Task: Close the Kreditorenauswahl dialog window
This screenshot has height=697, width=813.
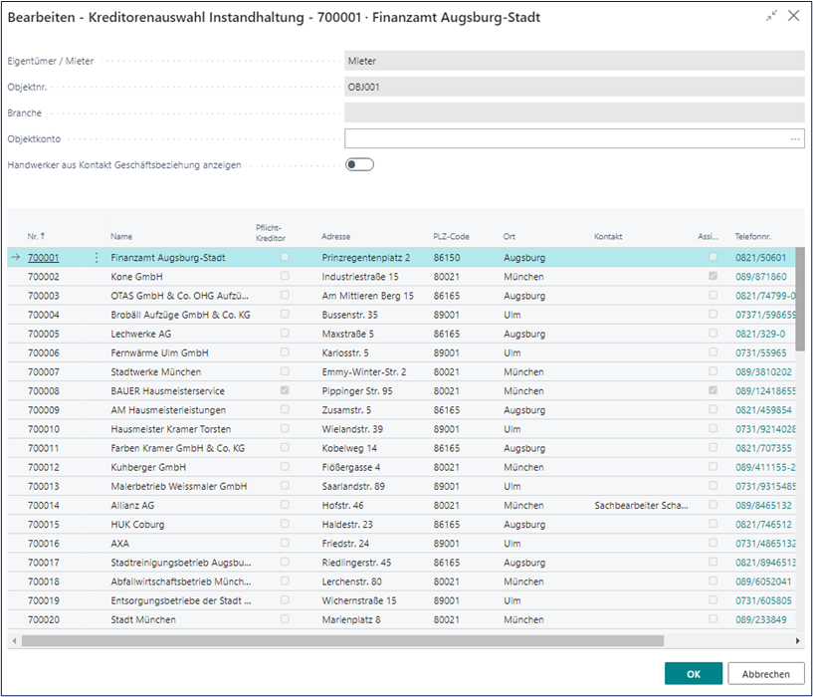Action: pos(793,16)
